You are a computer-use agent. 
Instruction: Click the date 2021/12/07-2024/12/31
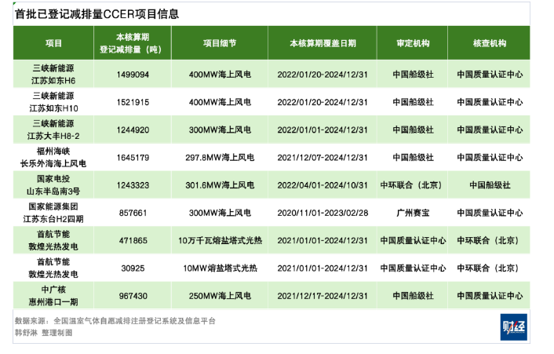click(323, 158)
